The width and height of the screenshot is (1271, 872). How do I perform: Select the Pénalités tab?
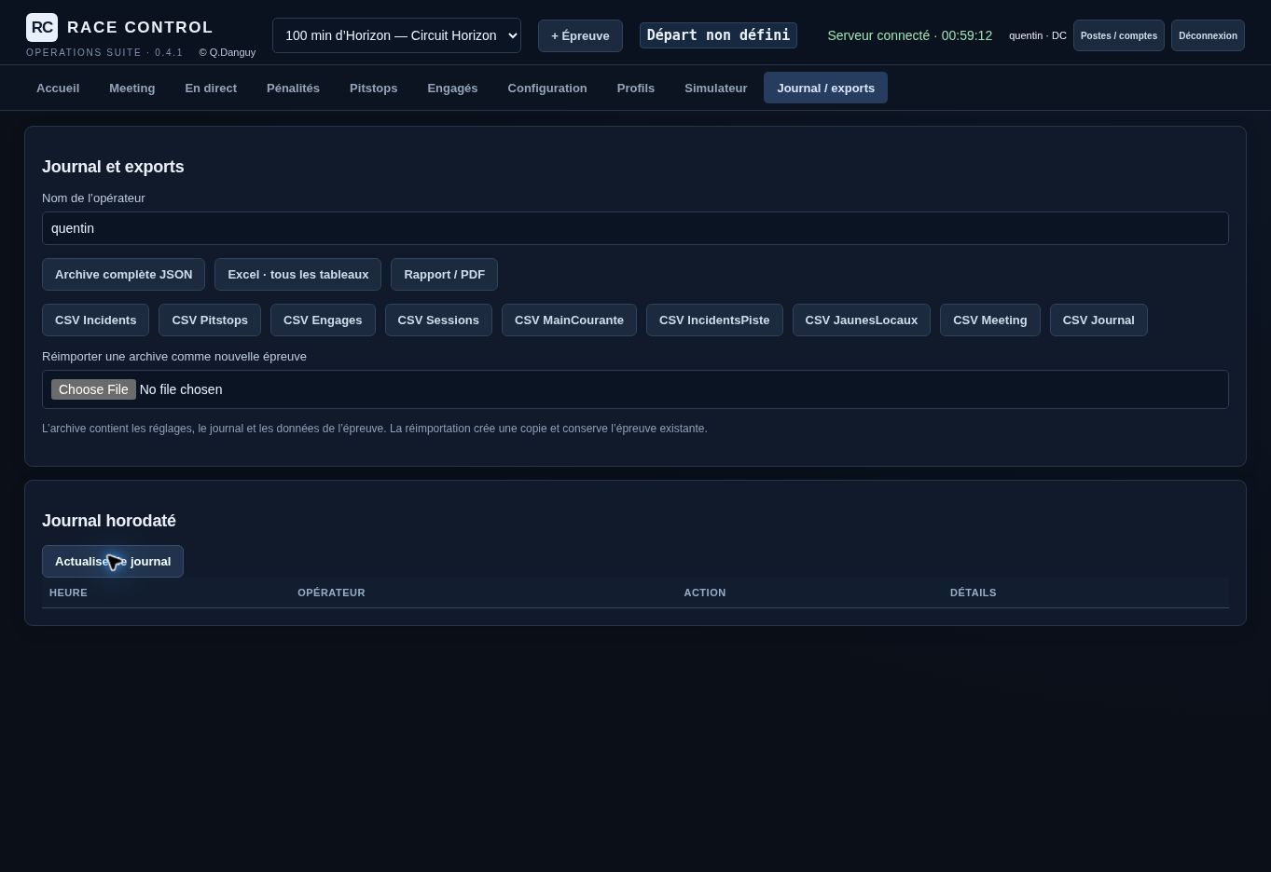click(x=293, y=88)
